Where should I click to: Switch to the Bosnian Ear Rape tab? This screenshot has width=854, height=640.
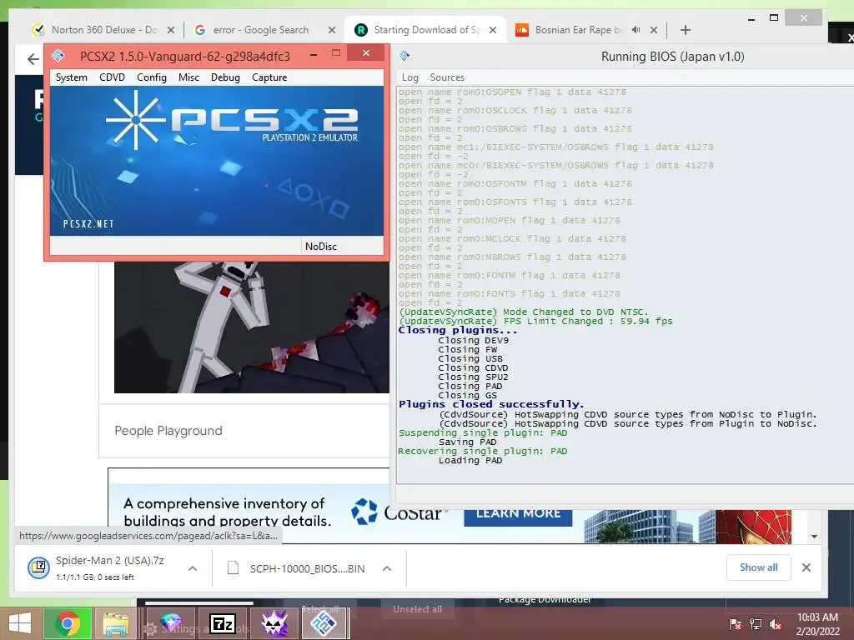[x=579, y=30]
